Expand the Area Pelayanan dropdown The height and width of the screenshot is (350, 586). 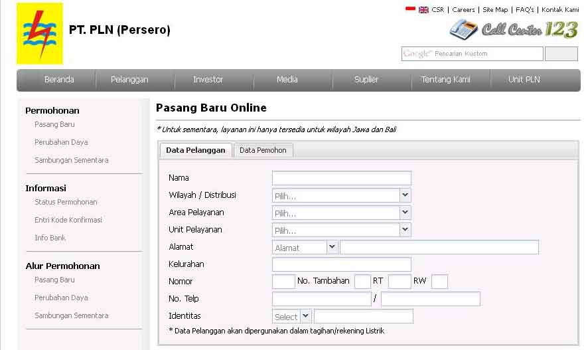click(x=342, y=213)
